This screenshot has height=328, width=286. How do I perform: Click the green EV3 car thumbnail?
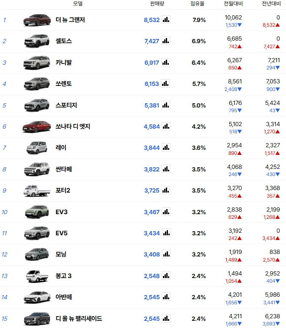click(x=37, y=212)
